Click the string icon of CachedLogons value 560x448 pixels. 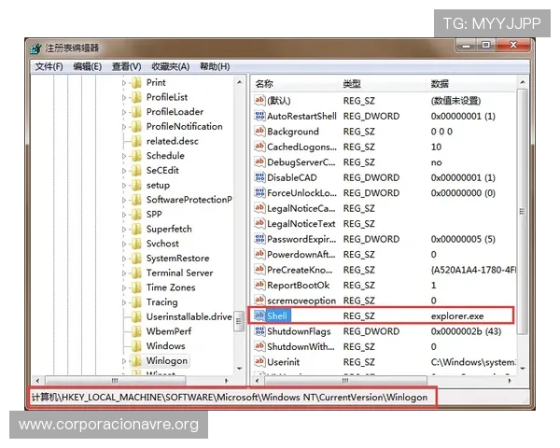[259, 147]
